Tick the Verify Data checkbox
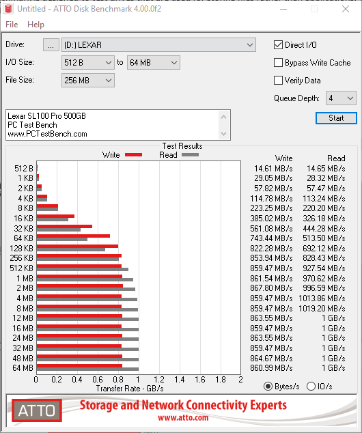 [278, 81]
